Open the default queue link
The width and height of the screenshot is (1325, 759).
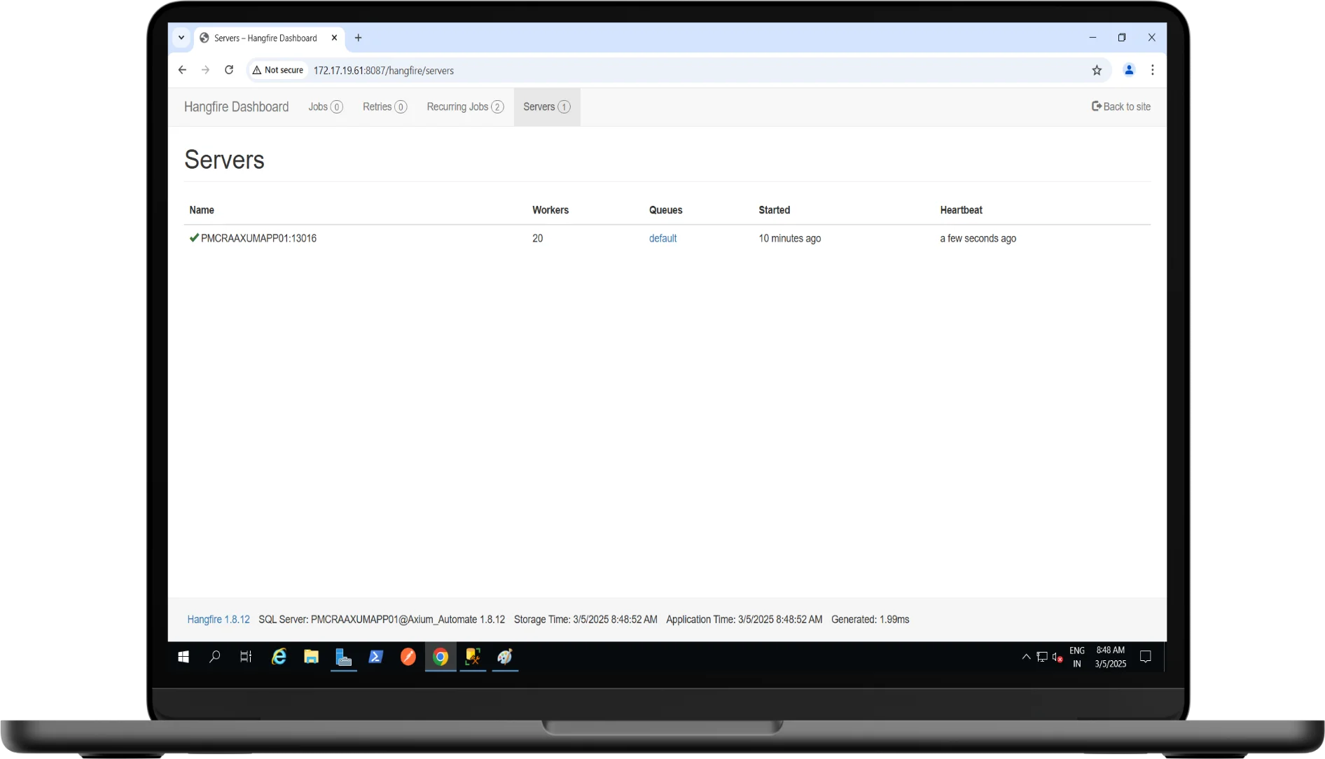(662, 239)
